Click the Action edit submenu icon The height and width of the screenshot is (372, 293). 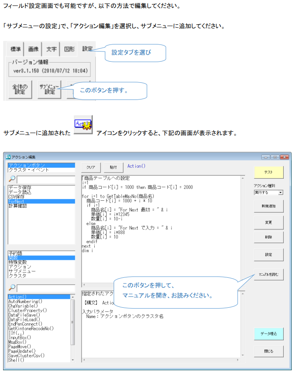pyautogui.click(x=83, y=125)
